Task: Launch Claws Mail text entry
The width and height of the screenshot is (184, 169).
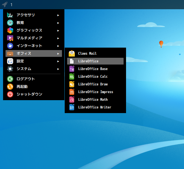Action: [x=87, y=53]
